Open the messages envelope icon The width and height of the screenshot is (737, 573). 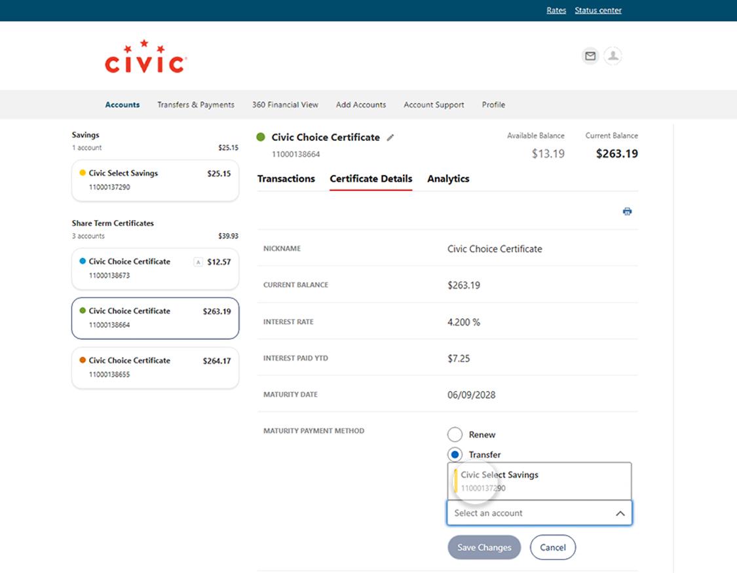[x=590, y=56]
